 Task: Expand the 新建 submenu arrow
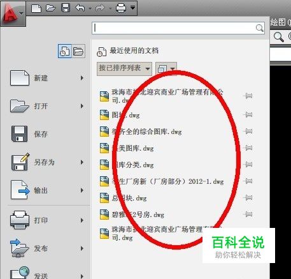tap(82, 78)
